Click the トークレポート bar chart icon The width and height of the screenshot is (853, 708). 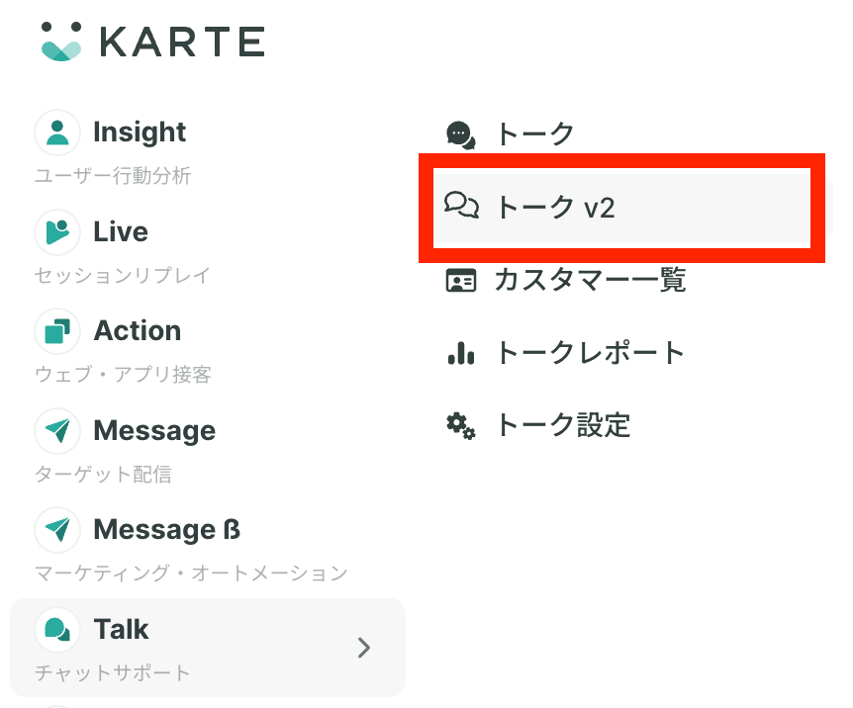point(461,353)
